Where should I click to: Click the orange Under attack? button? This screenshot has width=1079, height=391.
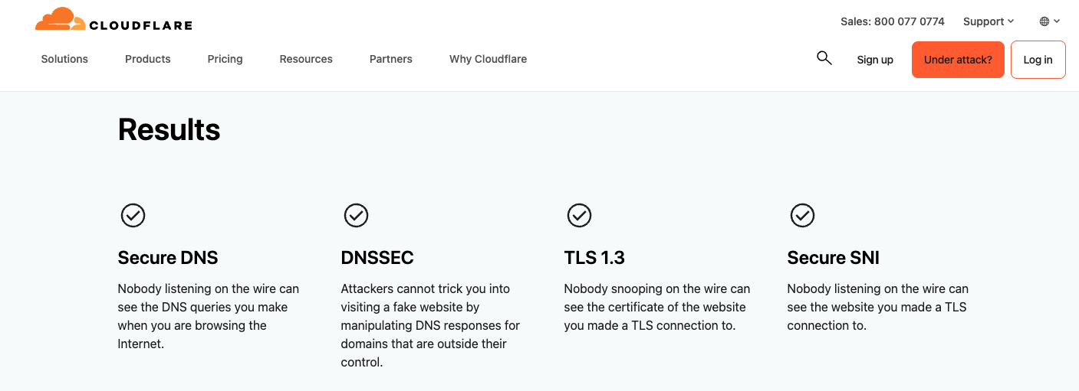point(958,60)
